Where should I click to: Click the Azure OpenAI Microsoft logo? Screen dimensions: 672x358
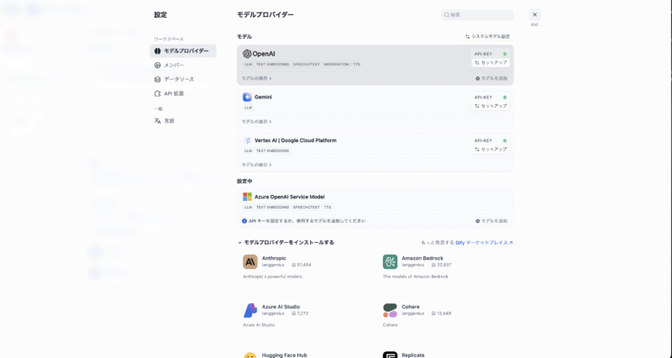[x=248, y=197]
